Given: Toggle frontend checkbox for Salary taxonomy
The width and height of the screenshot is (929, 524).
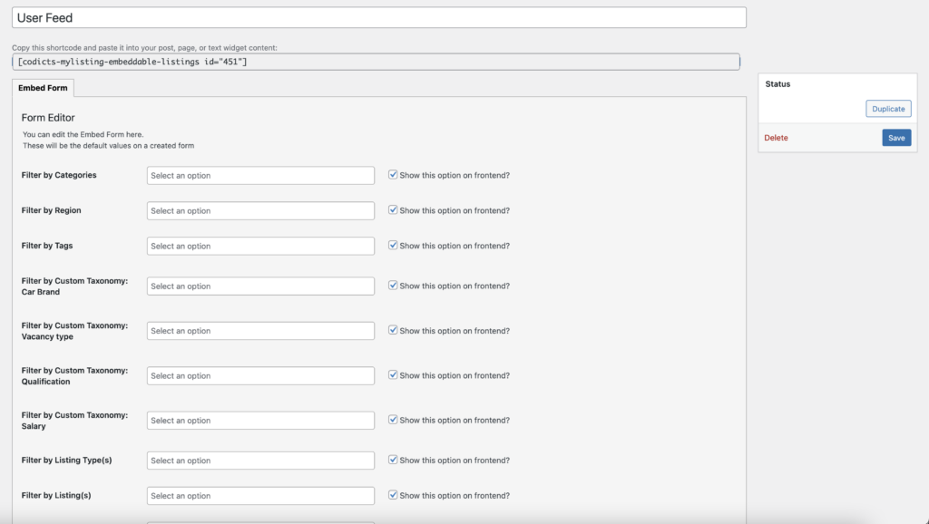Looking at the screenshot, I should pyautogui.click(x=393, y=420).
